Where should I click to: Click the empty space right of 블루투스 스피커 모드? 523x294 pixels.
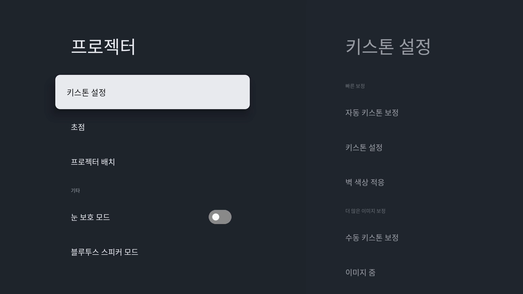tap(191, 252)
